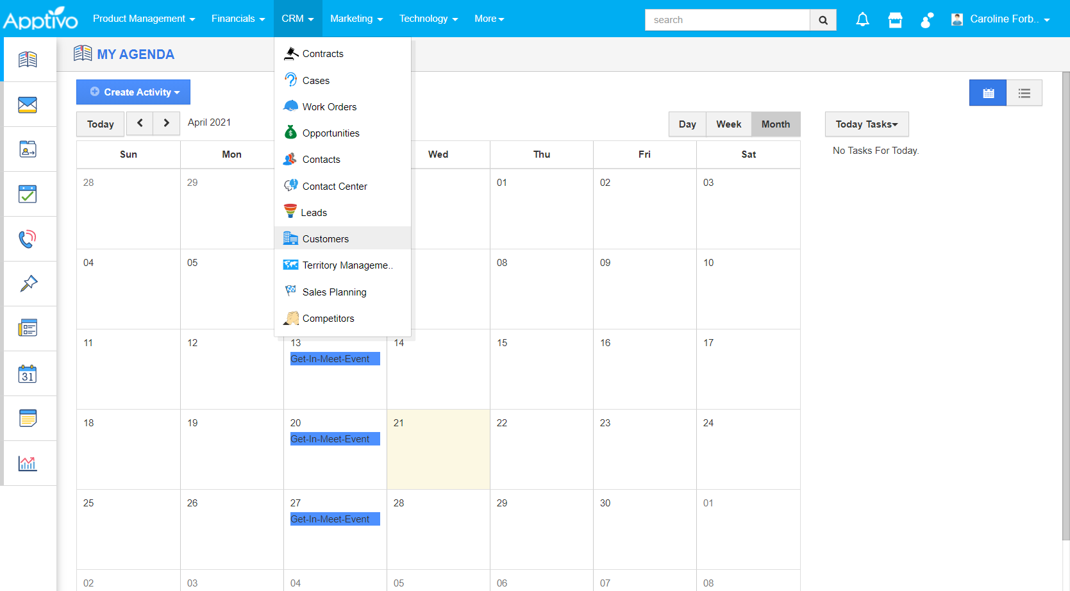Select the pushpin sidebar icon

[x=28, y=283]
